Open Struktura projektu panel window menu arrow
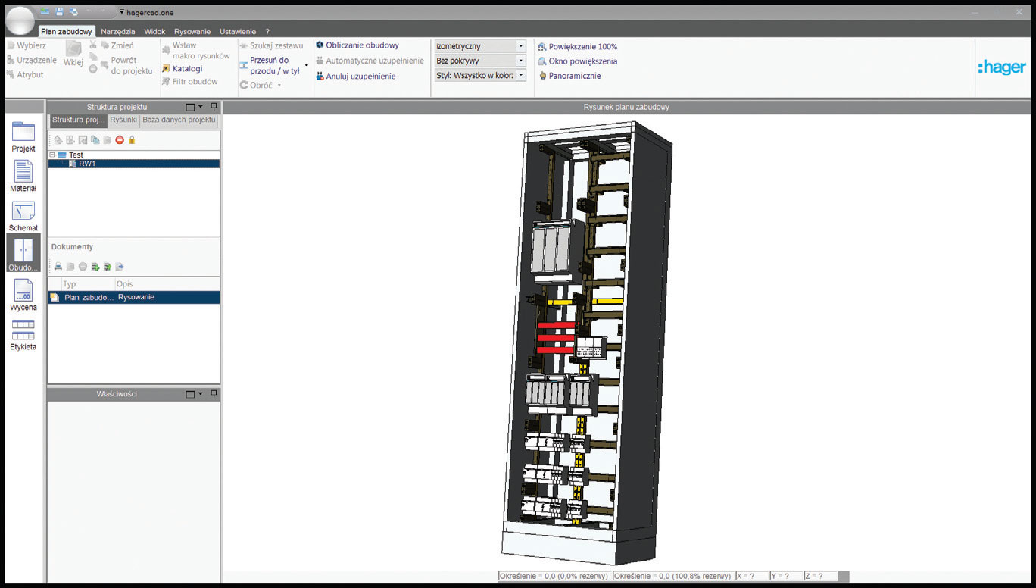 200,107
